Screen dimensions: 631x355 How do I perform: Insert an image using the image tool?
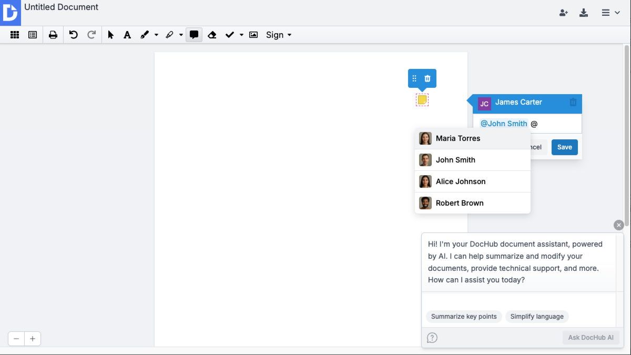[253, 35]
